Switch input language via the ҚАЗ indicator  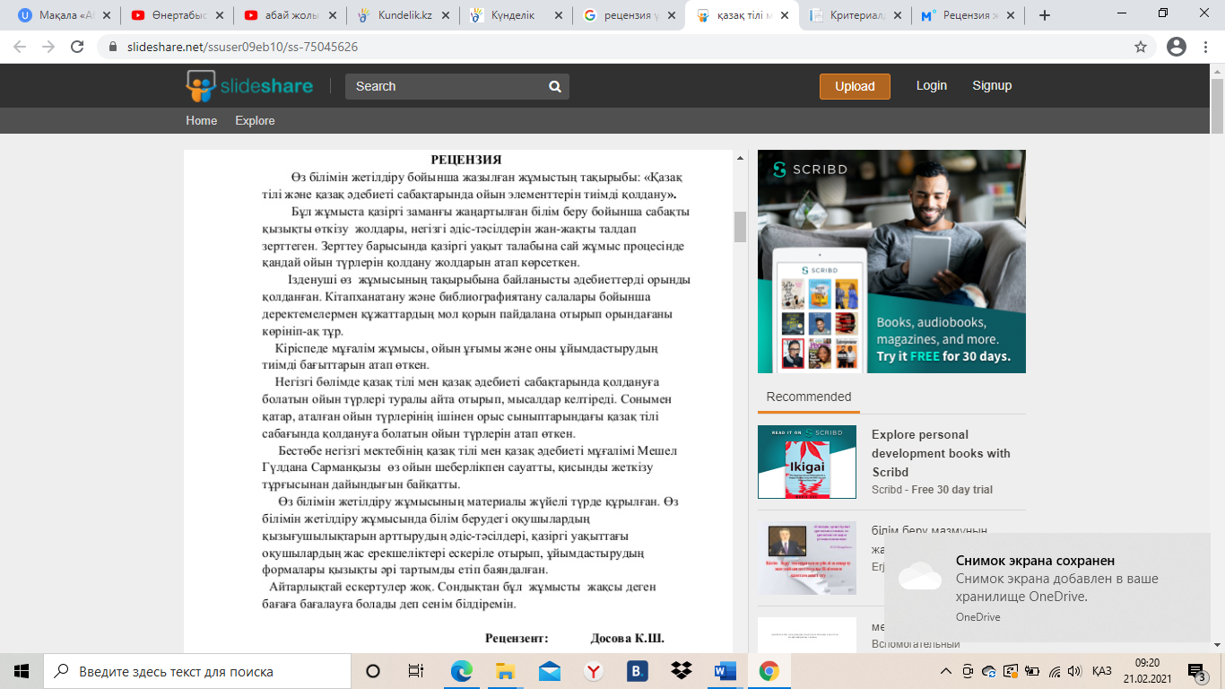point(1102,671)
